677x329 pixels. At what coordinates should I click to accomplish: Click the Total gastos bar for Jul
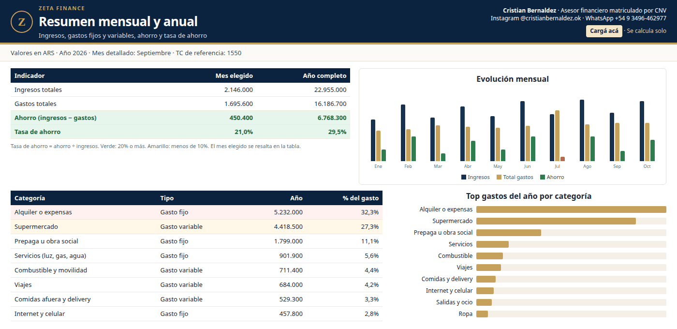[557, 136]
